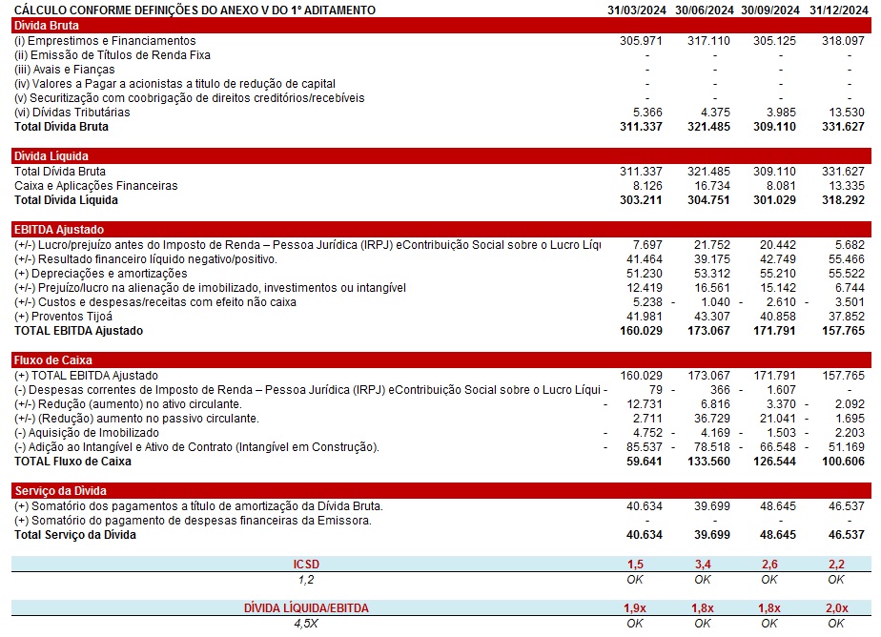
Task: Select 'Adição ao Intangível e Ativo de Contrato' label
Action: (x=196, y=447)
